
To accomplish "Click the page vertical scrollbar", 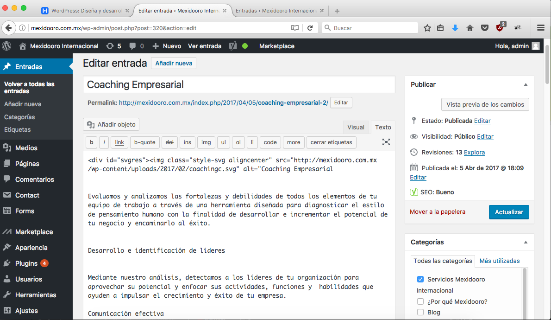I will 547,65.
